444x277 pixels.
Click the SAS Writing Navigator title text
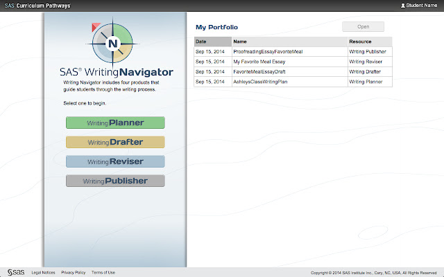click(x=117, y=72)
